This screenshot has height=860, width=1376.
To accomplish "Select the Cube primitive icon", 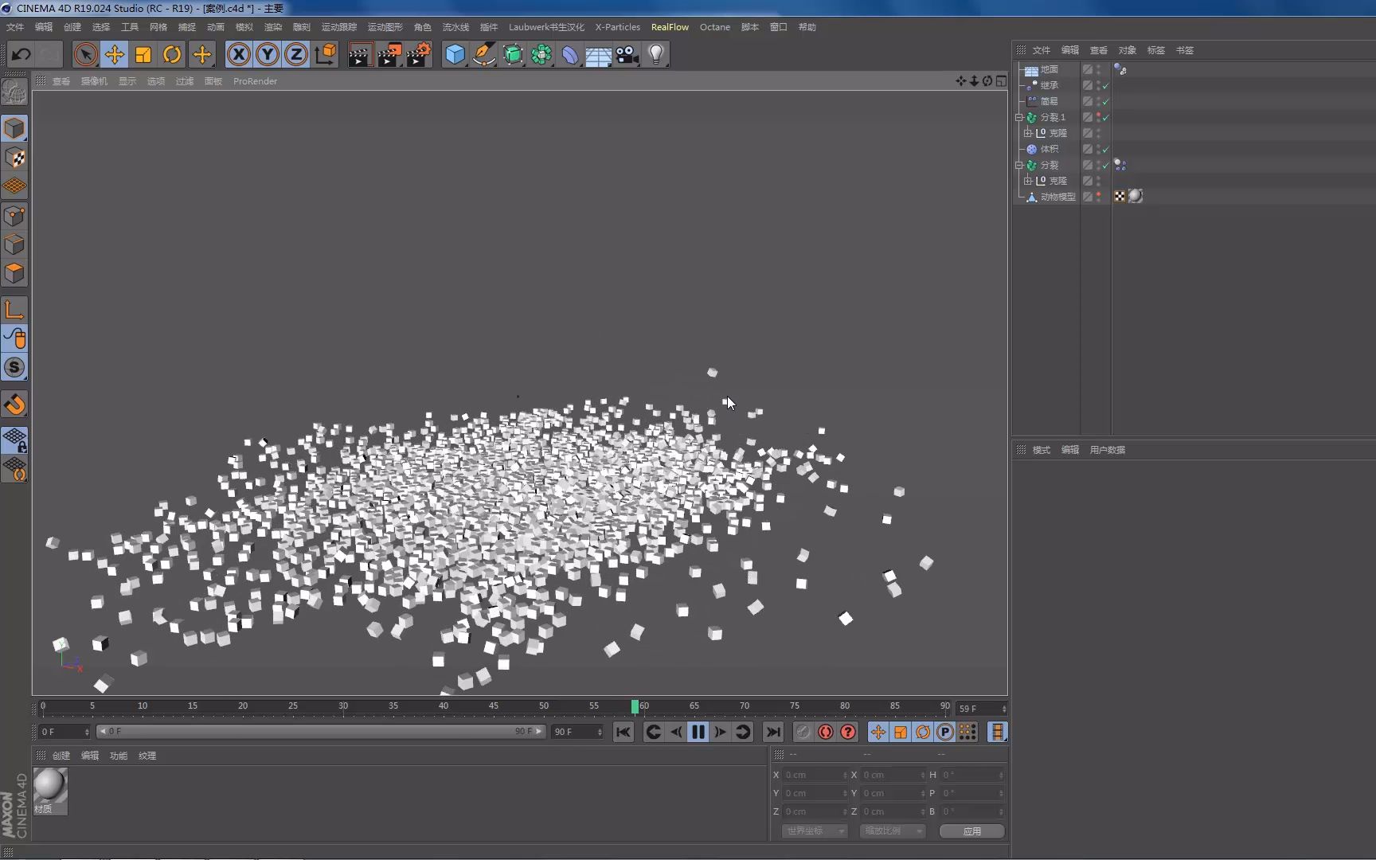I will coord(455,54).
